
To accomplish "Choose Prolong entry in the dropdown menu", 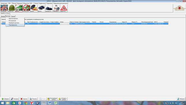I will [x=15, y=19].
